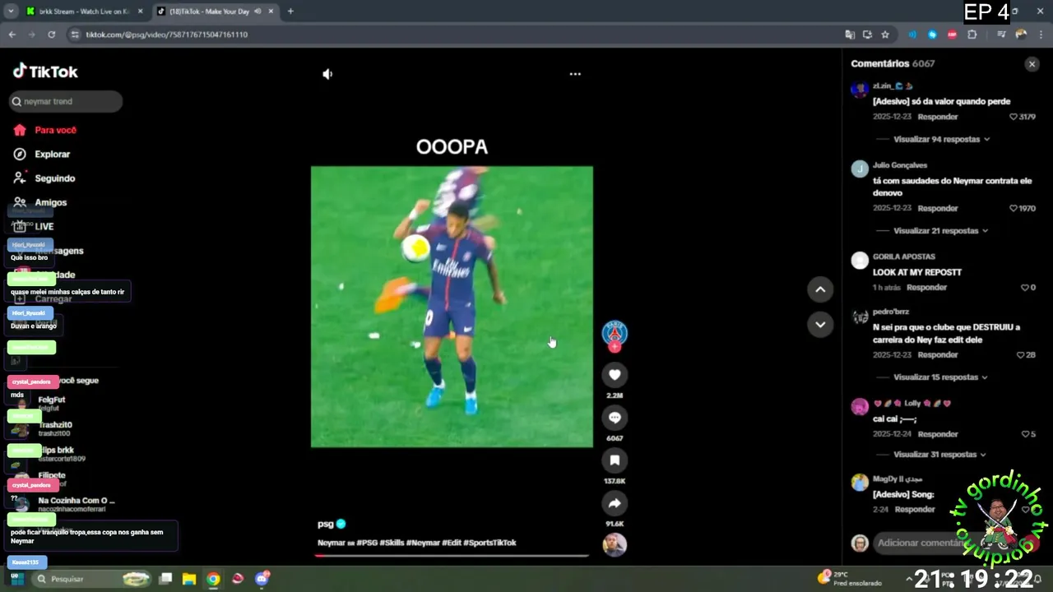Expand Visualizar 31 respostas
The image size is (1053, 592).
coord(941,455)
